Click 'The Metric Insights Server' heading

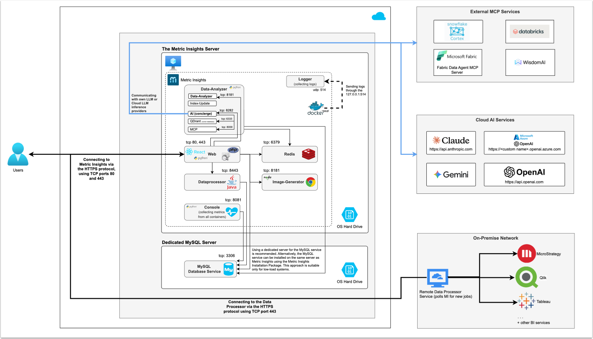coord(190,49)
